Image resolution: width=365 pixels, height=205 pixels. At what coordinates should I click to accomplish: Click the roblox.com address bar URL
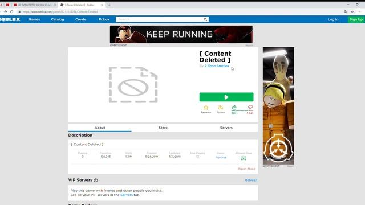pyautogui.click(x=60, y=11)
